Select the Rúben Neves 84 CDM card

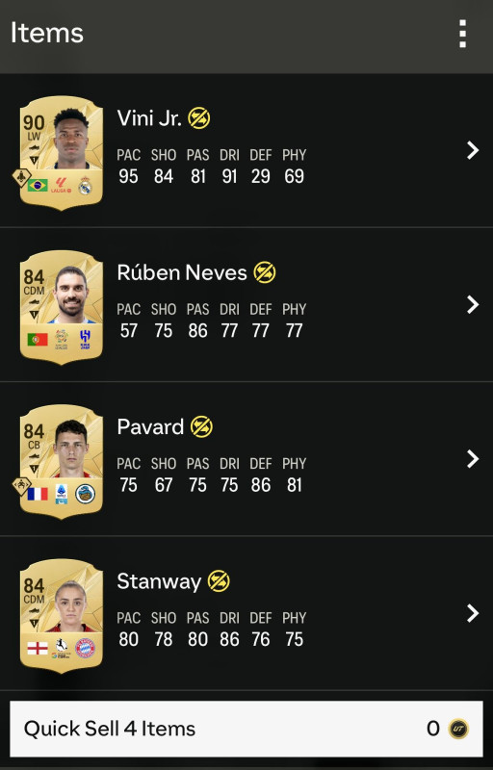point(62,307)
